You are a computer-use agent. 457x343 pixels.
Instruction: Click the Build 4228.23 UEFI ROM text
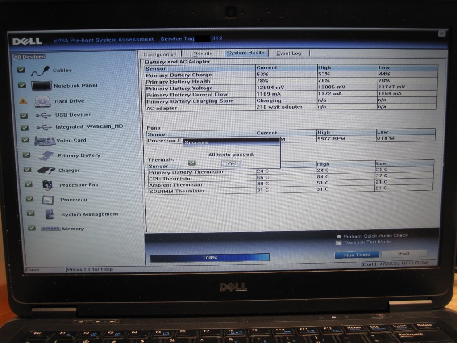tap(395, 264)
